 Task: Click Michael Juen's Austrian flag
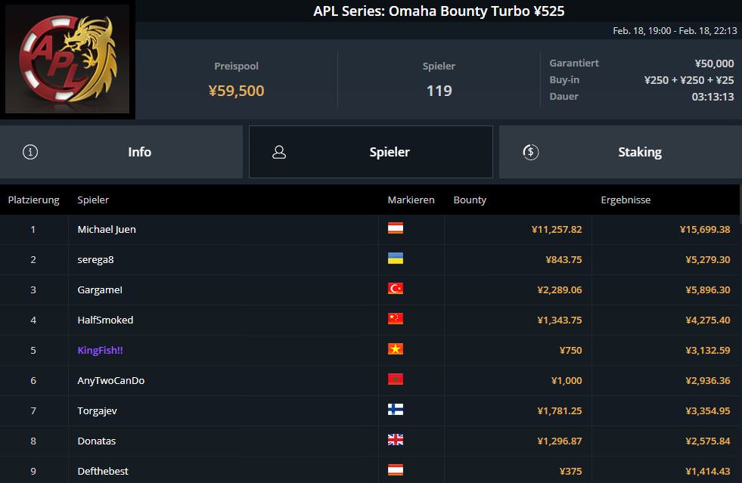(395, 228)
